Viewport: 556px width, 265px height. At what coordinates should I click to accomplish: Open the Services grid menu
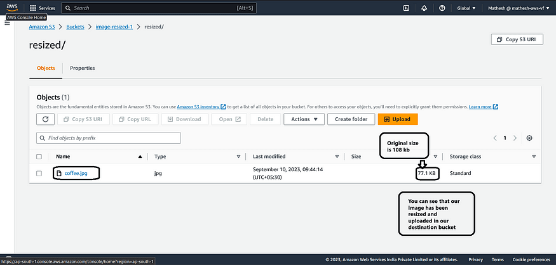[42, 8]
